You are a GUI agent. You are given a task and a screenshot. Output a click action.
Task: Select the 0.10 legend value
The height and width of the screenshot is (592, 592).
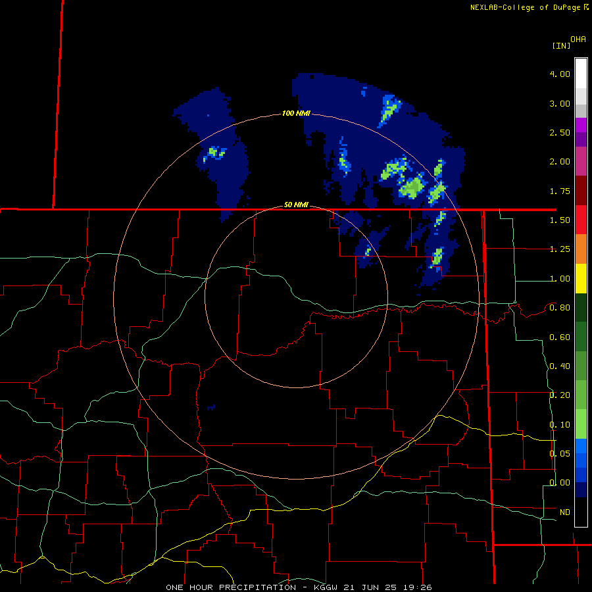coord(560,425)
